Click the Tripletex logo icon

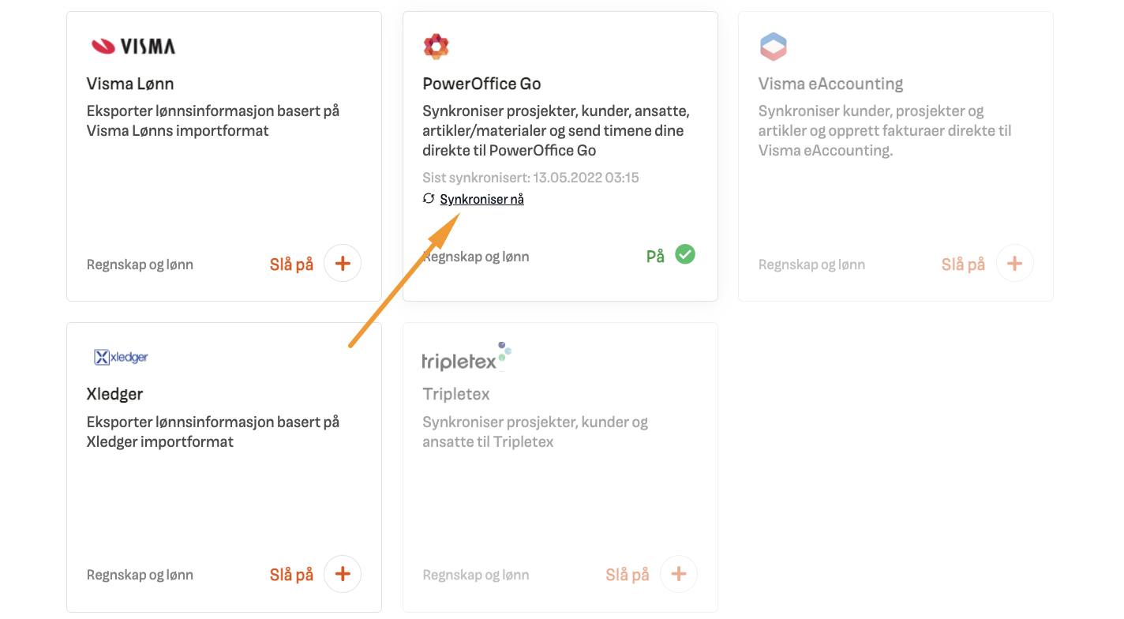point(463,355)
